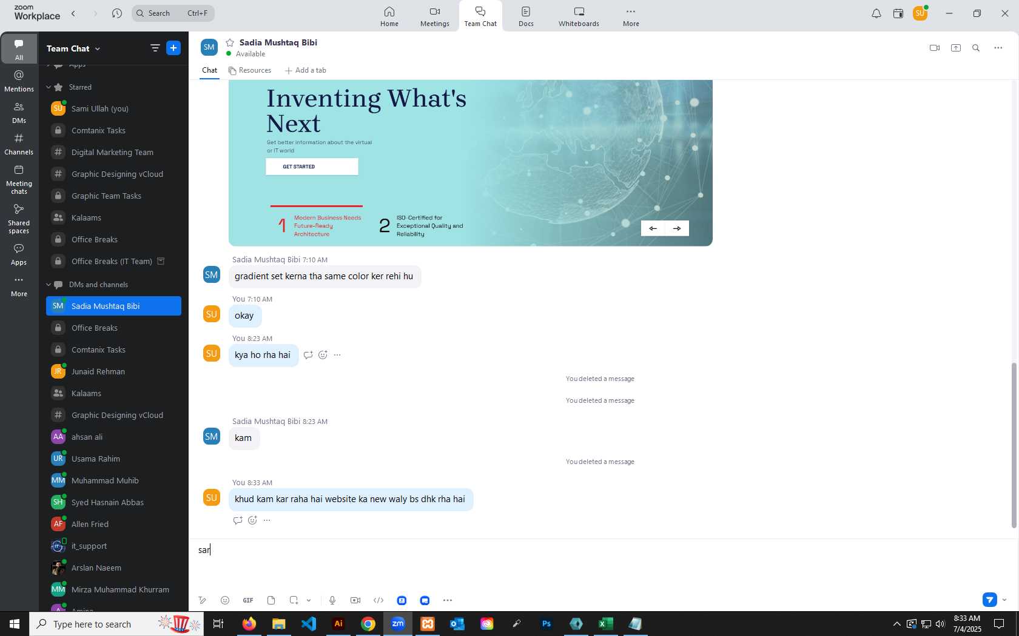The image size is (1019, 636).
Task: Open the Meetings tab
Action: (x=435, y=16)
